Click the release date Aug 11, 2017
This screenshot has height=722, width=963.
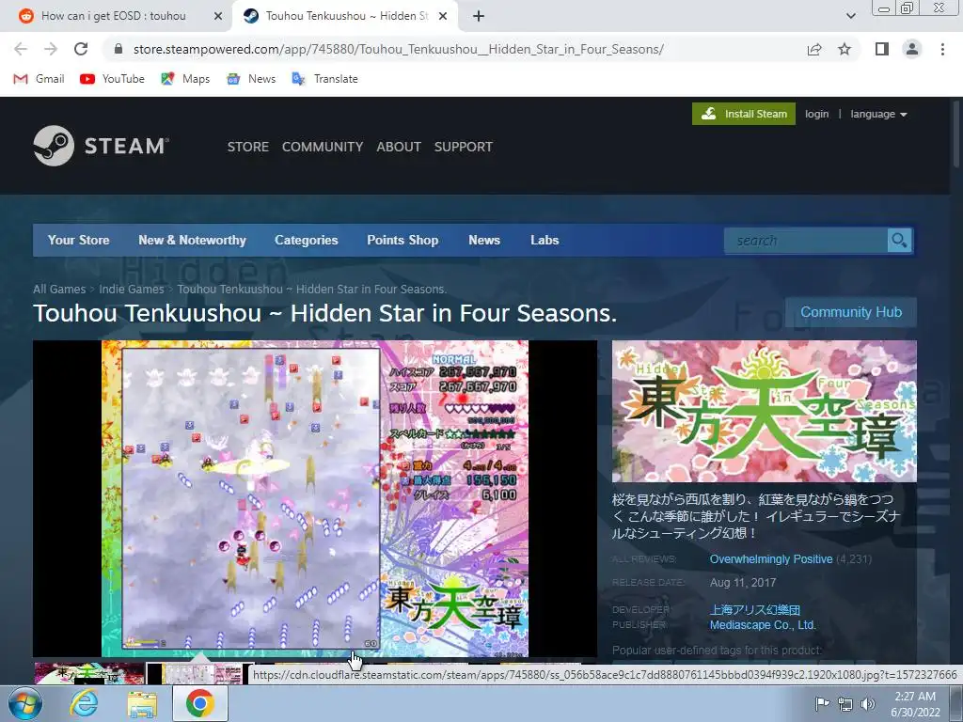click(x=743, y=583)
